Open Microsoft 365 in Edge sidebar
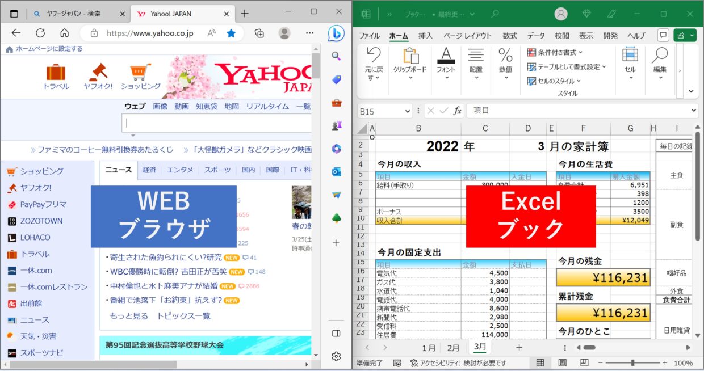This screenshot has height=371, width=704. pyautogui.click(x=336, y=149)
